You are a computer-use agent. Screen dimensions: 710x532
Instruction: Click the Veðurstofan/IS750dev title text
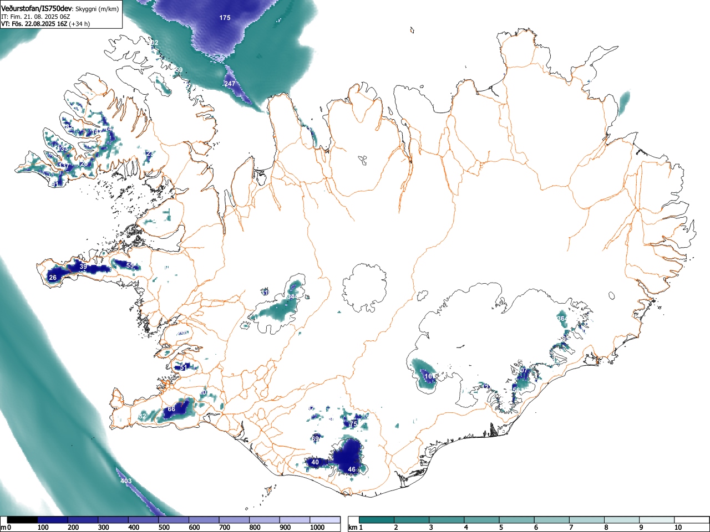coord(37,8)
